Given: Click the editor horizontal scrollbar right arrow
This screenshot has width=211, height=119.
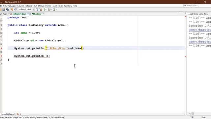Looking at the screenshot, I should (x=185, y=114).
